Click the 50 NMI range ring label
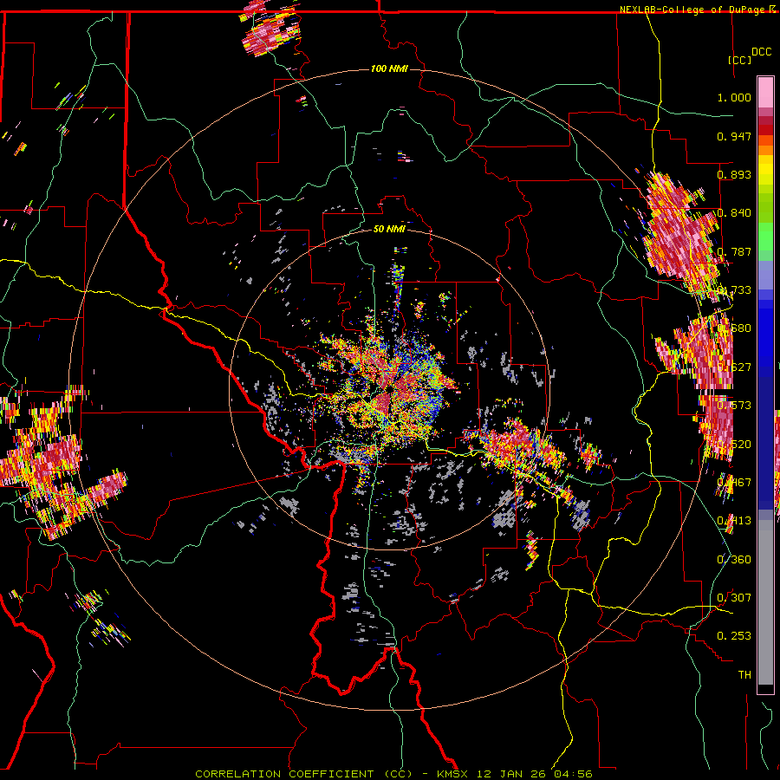The image size is (780, 780). click(x=389, y=229)
